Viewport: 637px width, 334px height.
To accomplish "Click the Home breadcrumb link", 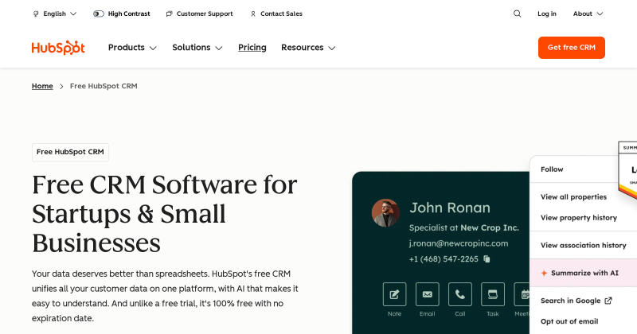I will click(x=42, y=86).
